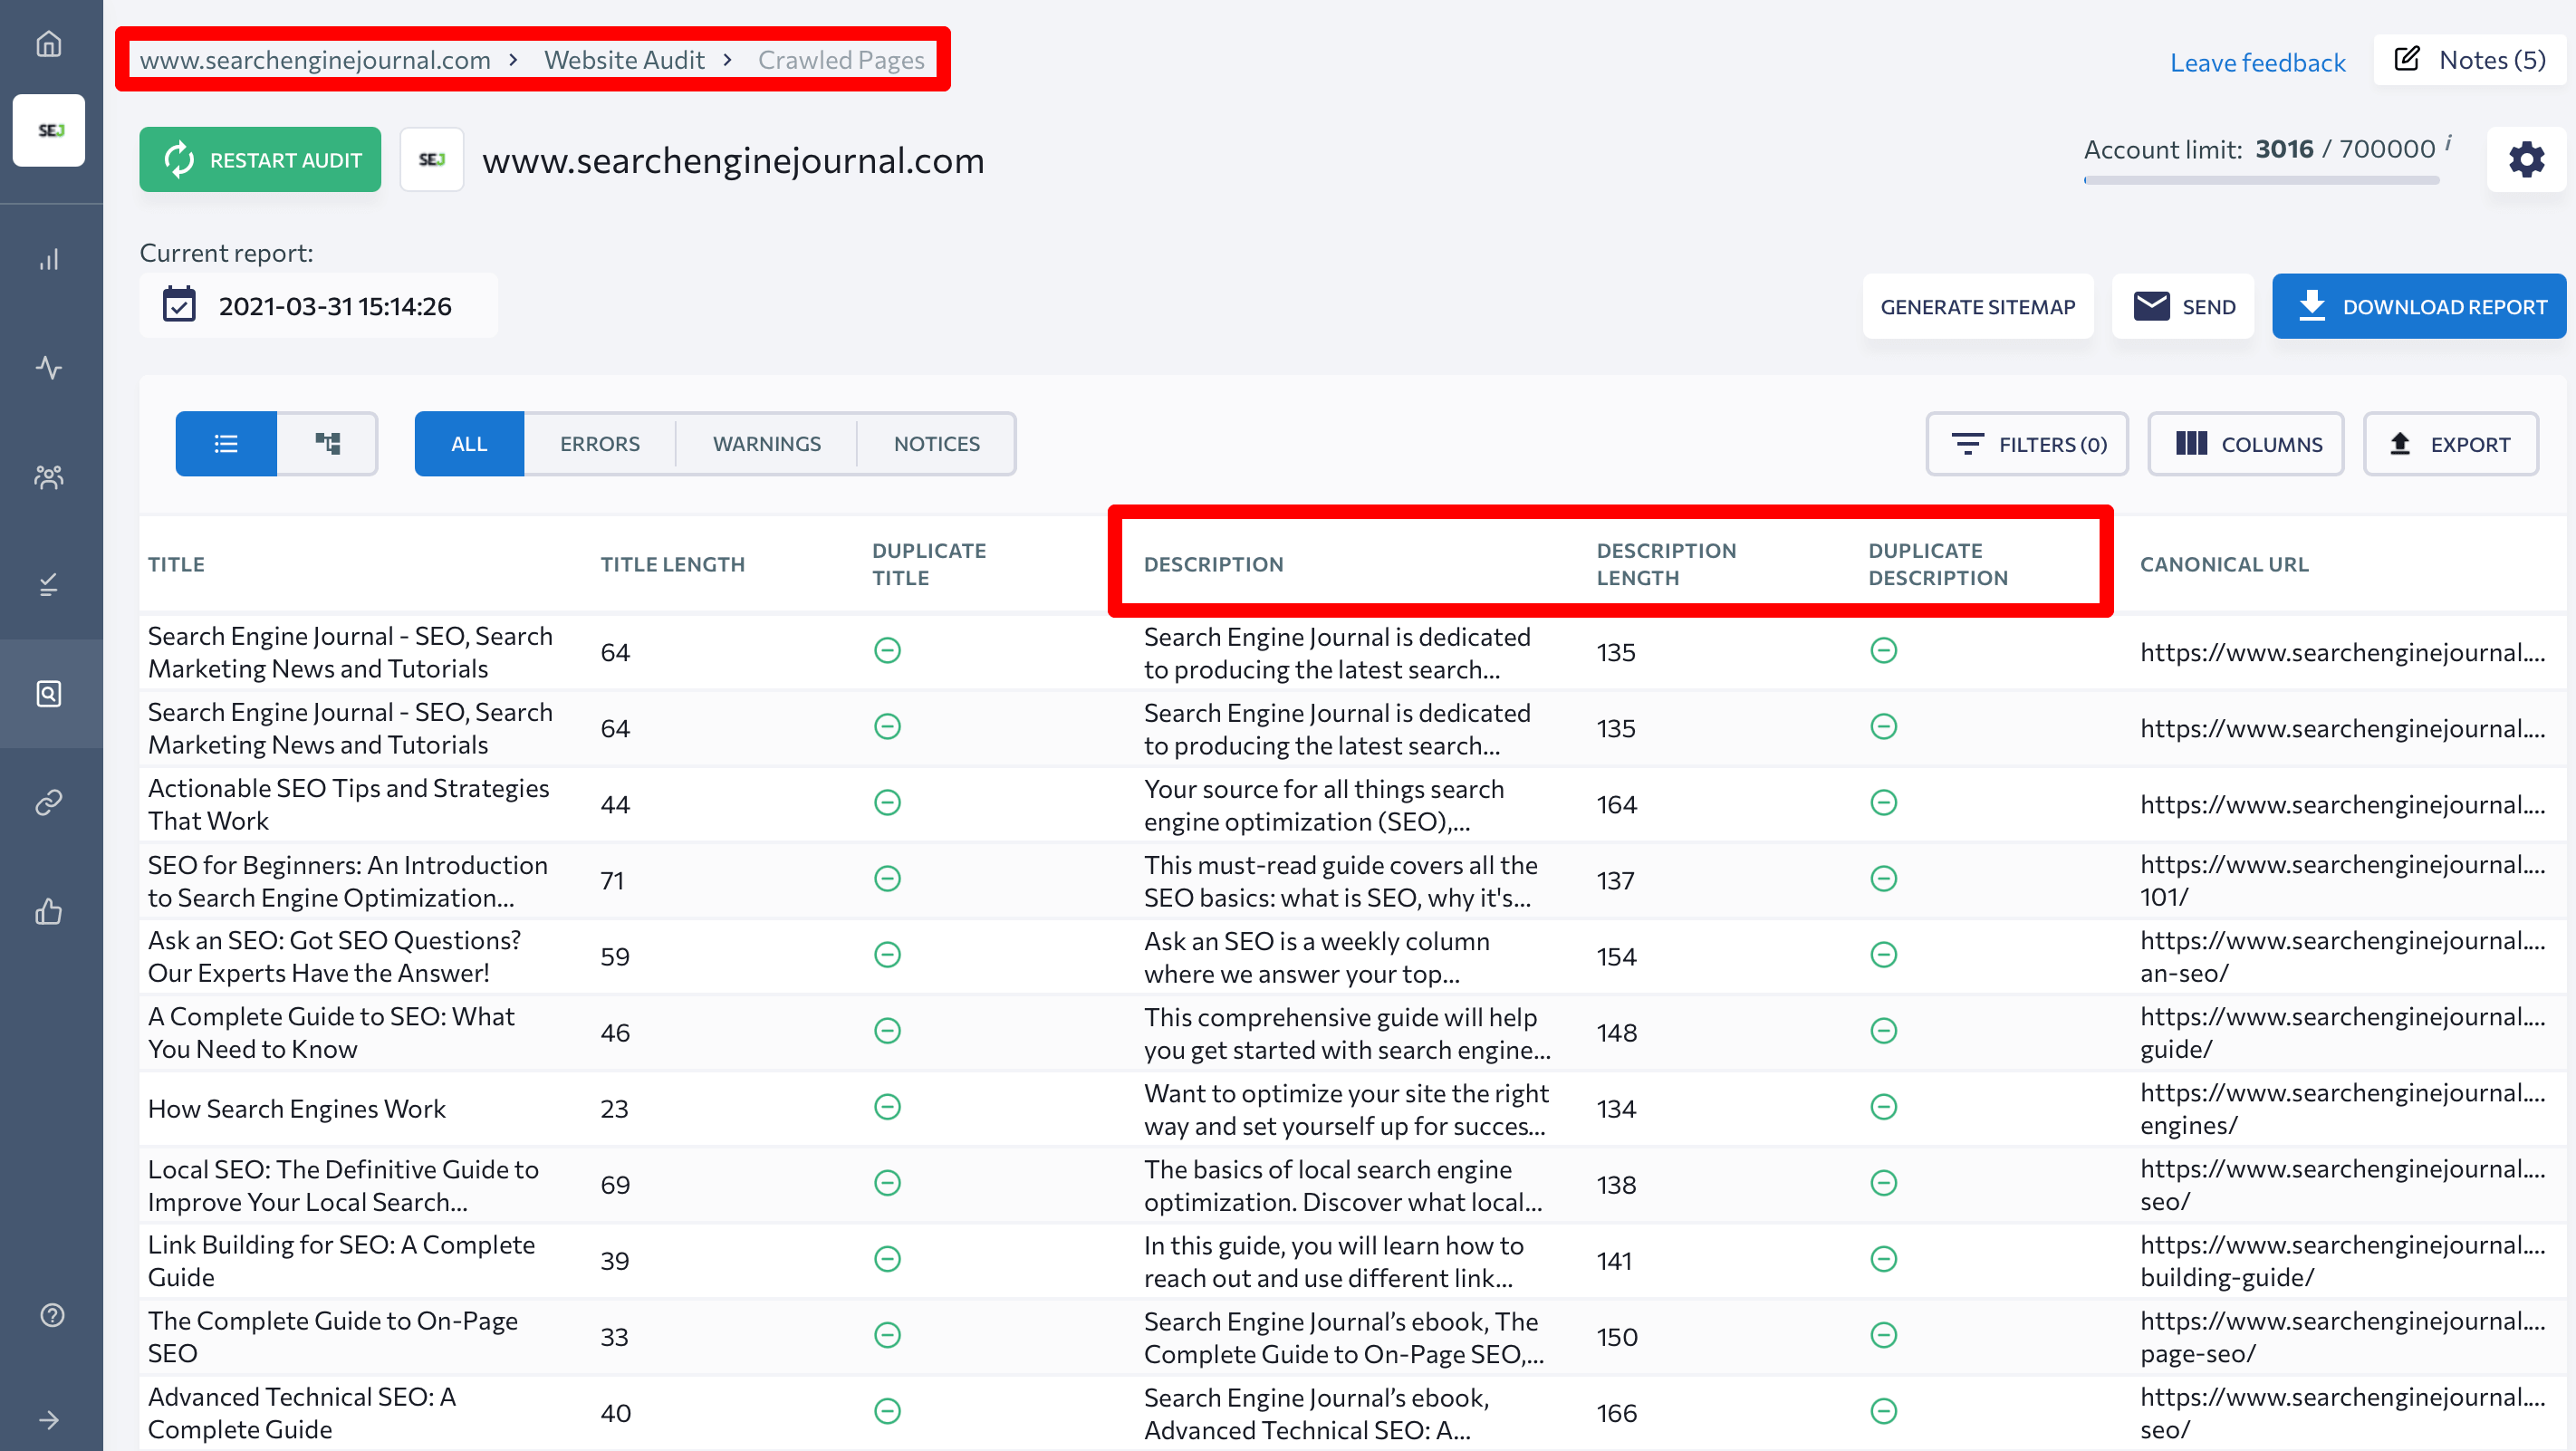
Task: Click duplicate description icon for Local SEO row
Action: pyautogui.click(x=1883, y=1183)
